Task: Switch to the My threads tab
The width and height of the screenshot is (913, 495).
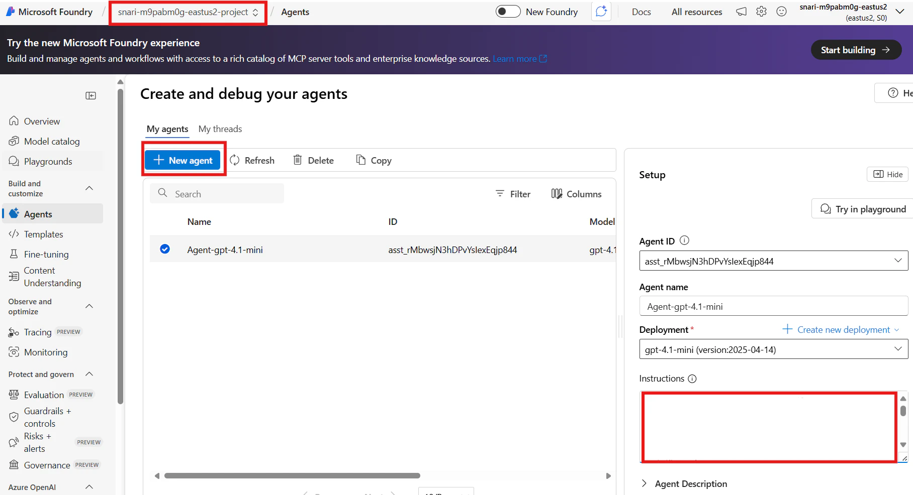Action: (220, 129)
